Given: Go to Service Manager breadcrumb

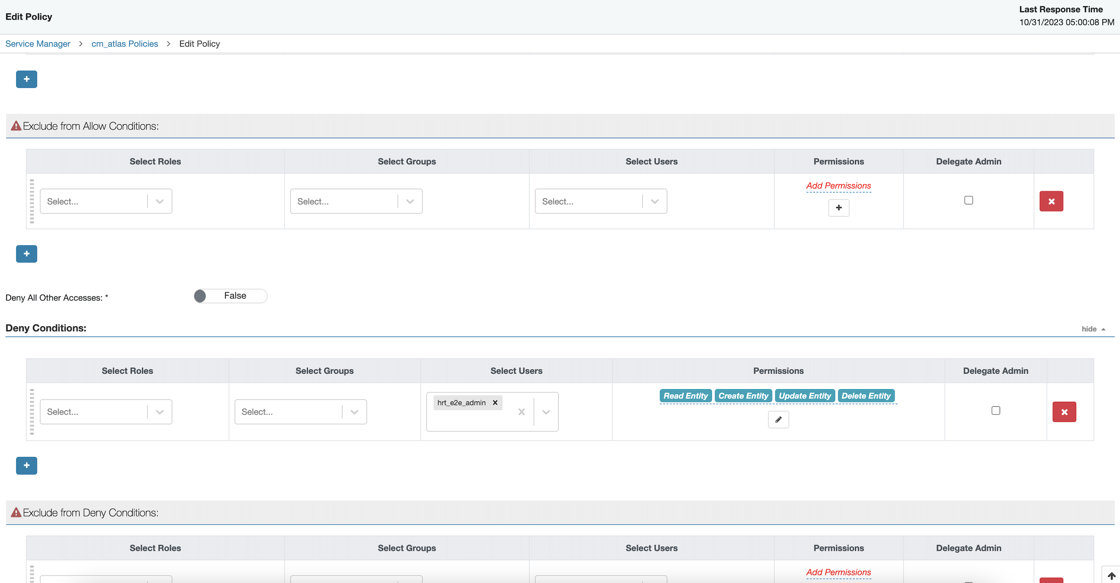Looking at the screenshot, I should pos(37,44).
